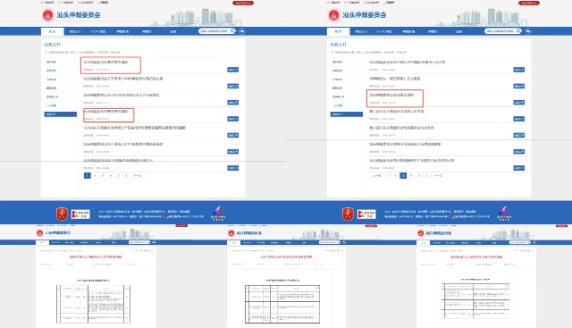The image size is (572, 328).
Task: Click the table image in the bottom-left document page
Action: click(x=93, y=304)
